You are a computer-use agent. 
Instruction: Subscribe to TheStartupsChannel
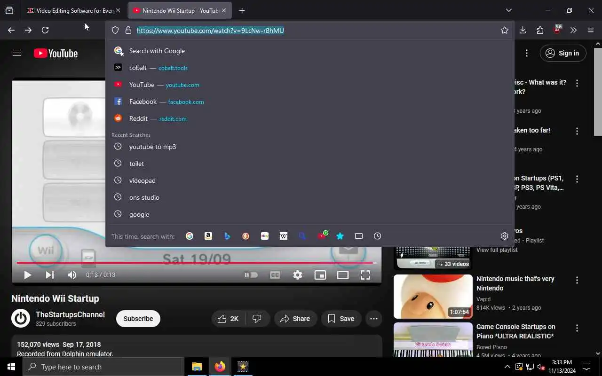pos(138,319)
